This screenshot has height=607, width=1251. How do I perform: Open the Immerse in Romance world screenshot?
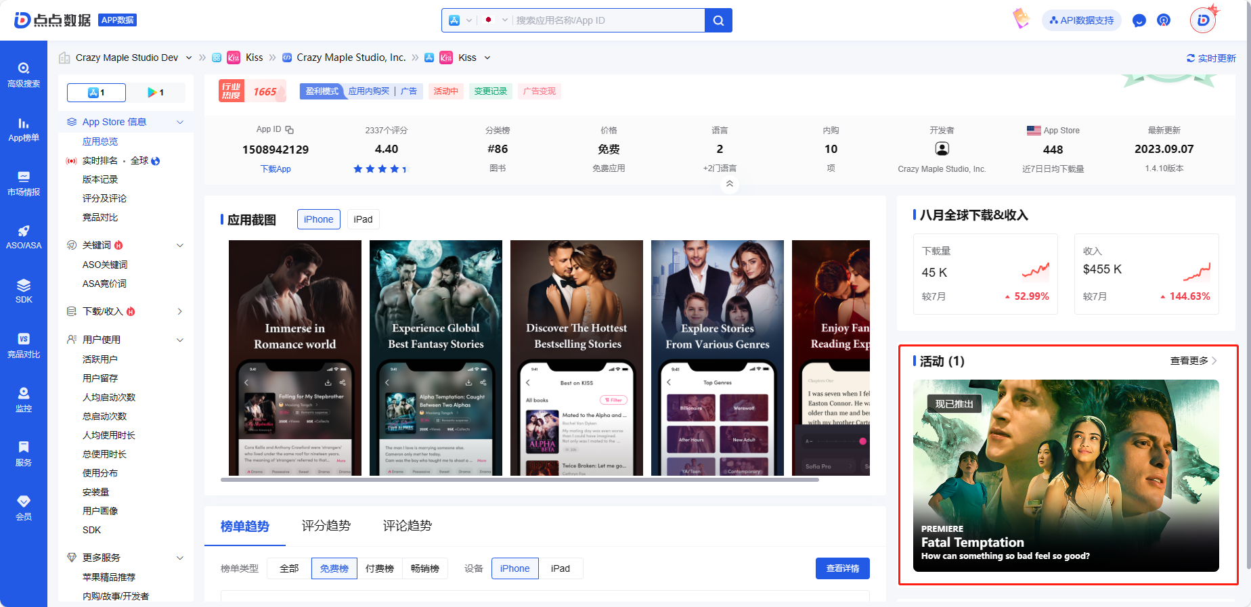pos(295,358)
